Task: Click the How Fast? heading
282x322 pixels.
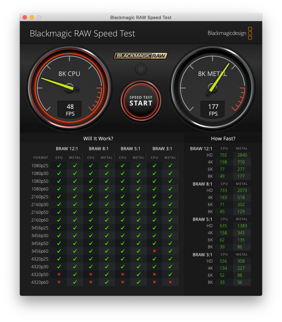Action: point(223,139)
